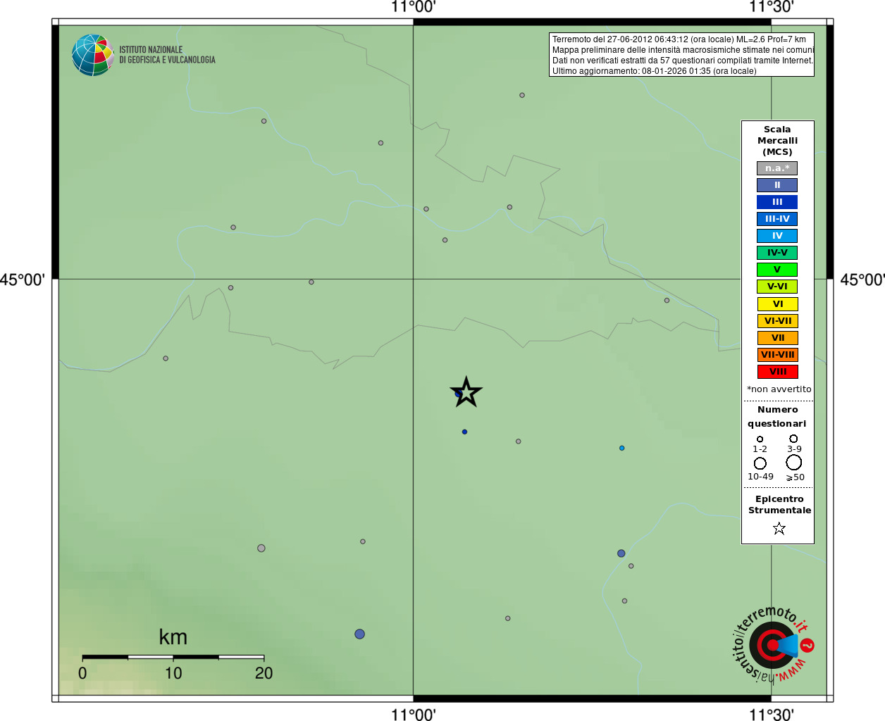Click the large blue marker above the km scale

[x=359, y=634]
